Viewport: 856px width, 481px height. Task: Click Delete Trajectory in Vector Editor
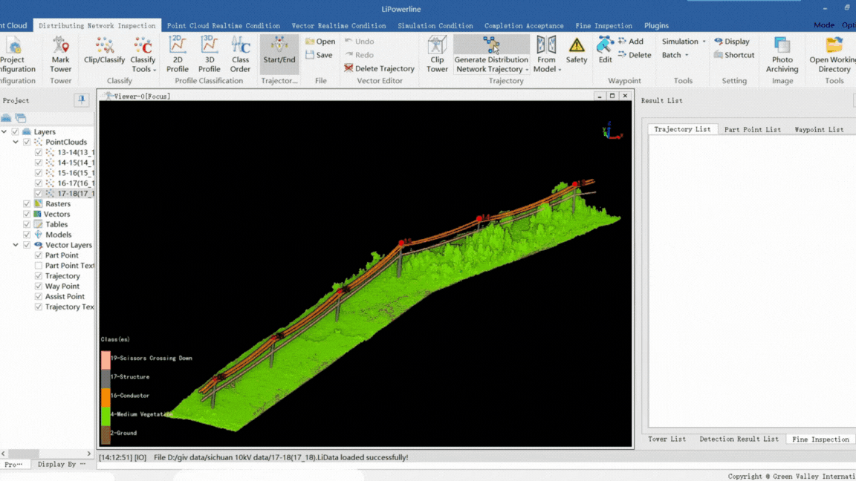[x=380, y=68]
